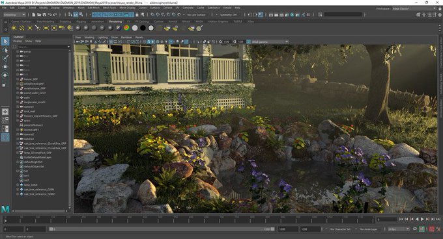
Task: Open the Create menu
Action: point(21,8)
